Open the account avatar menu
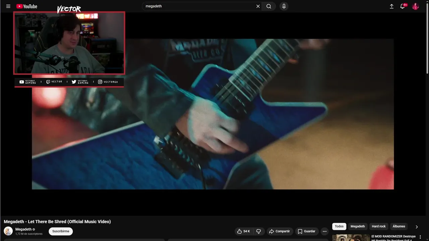The height and width of the screenshot is (241, 429). pyautogui.click(x=416, y=6)
